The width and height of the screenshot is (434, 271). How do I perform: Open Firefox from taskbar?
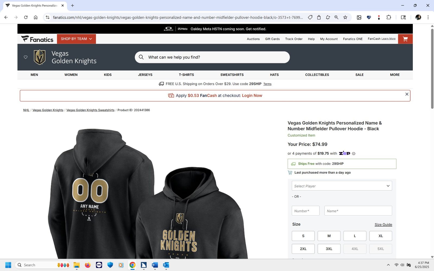(88, 265)
